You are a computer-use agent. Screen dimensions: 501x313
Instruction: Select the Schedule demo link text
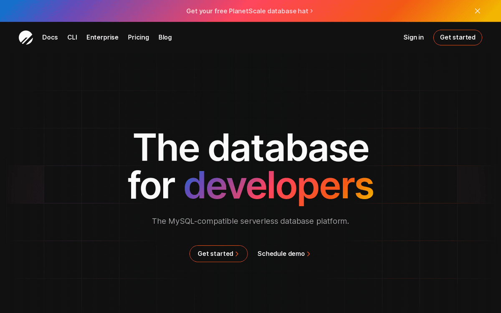click(281, 254)
